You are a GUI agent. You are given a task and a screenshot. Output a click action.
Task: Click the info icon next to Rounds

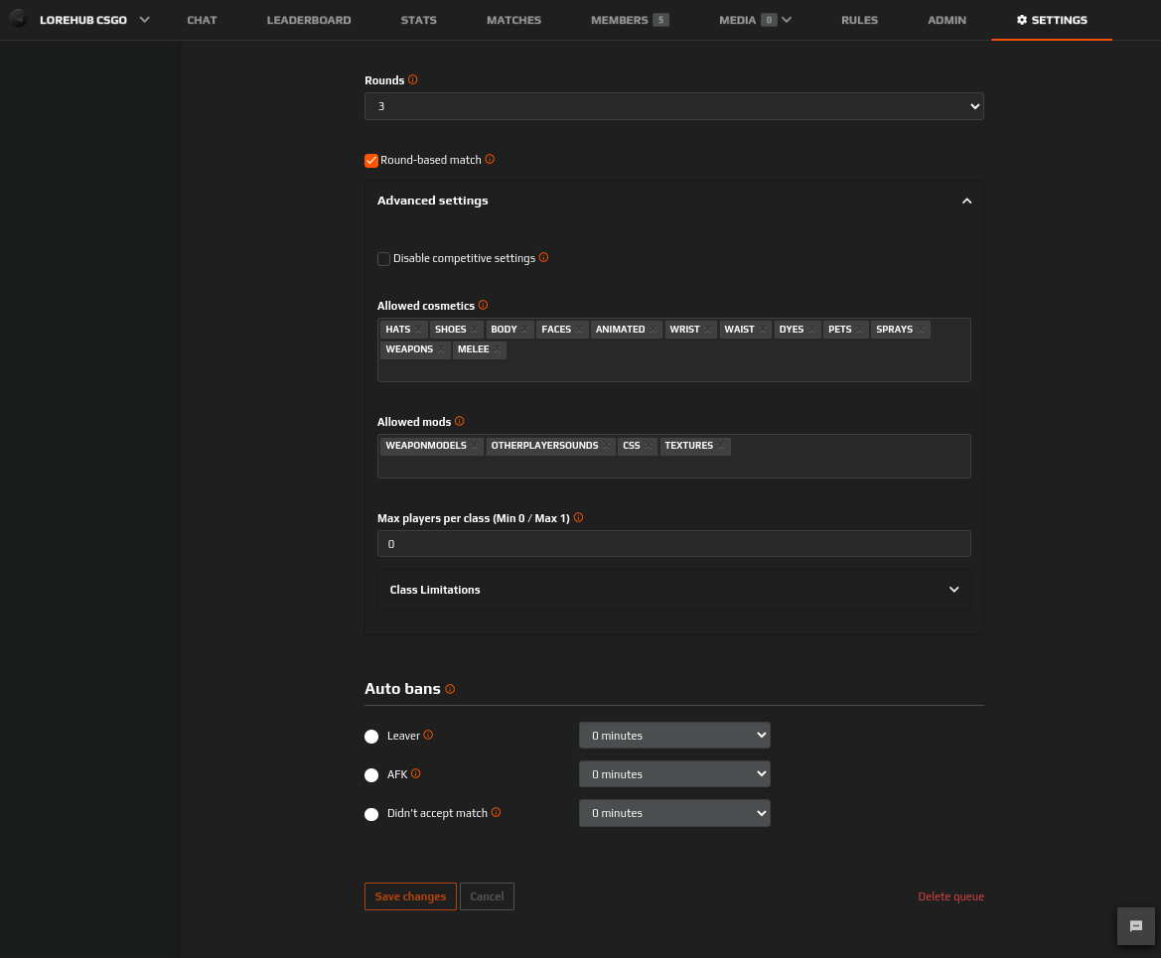coord(413,79)
